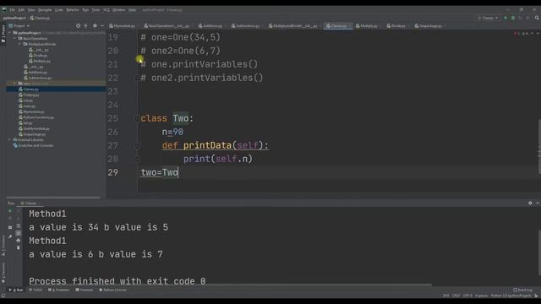Click the Project panel horizontal scrollbar
This screenshot has height=304, width=541.
click(x=53, y=198)
